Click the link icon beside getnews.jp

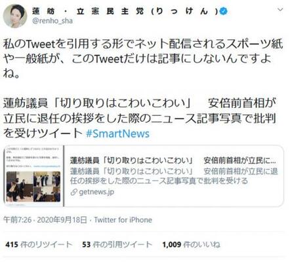tap(74, 192)
